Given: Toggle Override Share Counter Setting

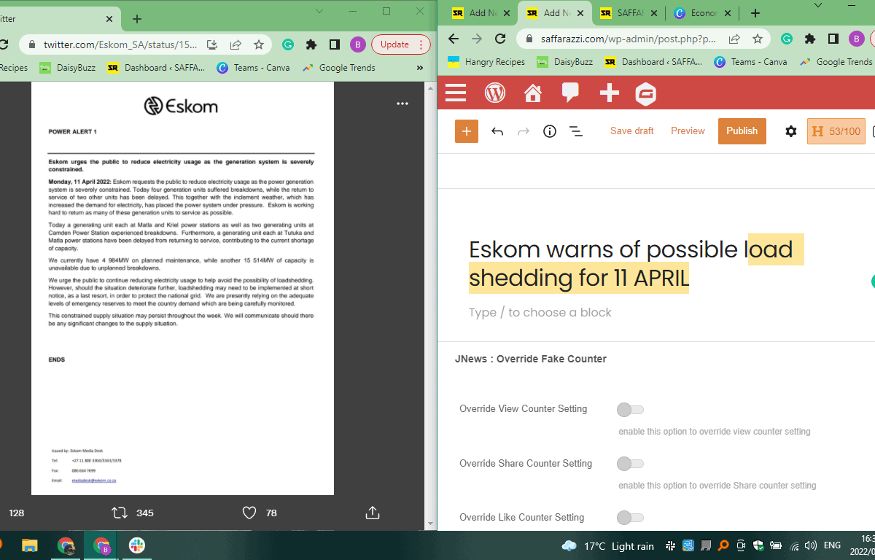Looking at the screenshot, I should tap(630, 464).
